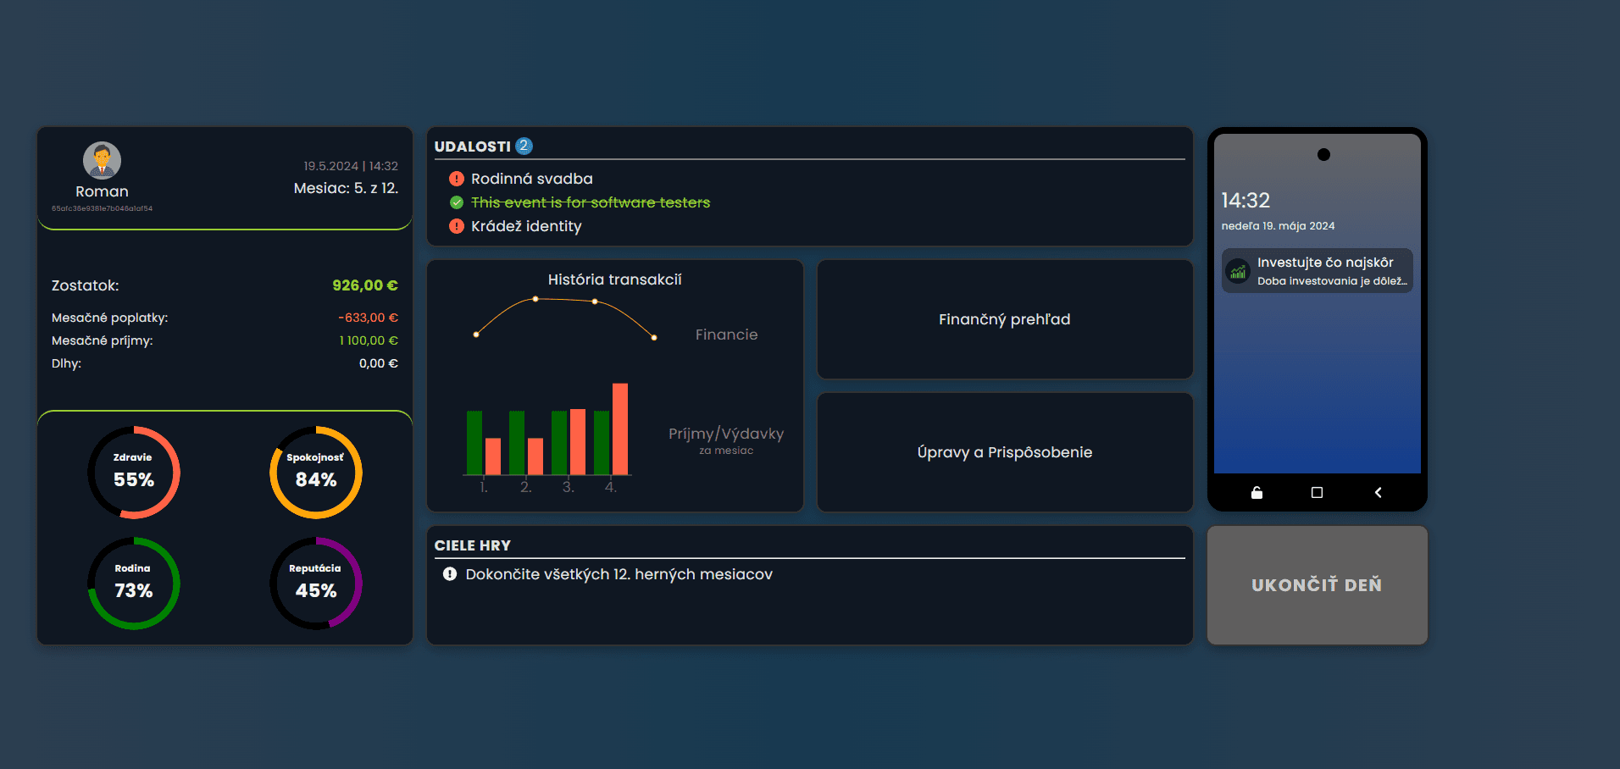Viewport: 1620px width, 769px height.
Task: Click the Rodina 73% gauge
Action: coord(134,584)
